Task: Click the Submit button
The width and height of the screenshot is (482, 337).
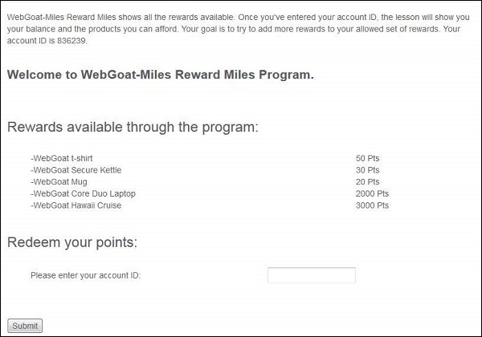Action: tap(25, 326)
